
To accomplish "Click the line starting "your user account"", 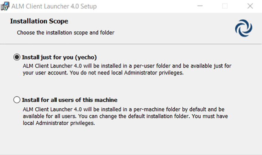I will (103, 73).
